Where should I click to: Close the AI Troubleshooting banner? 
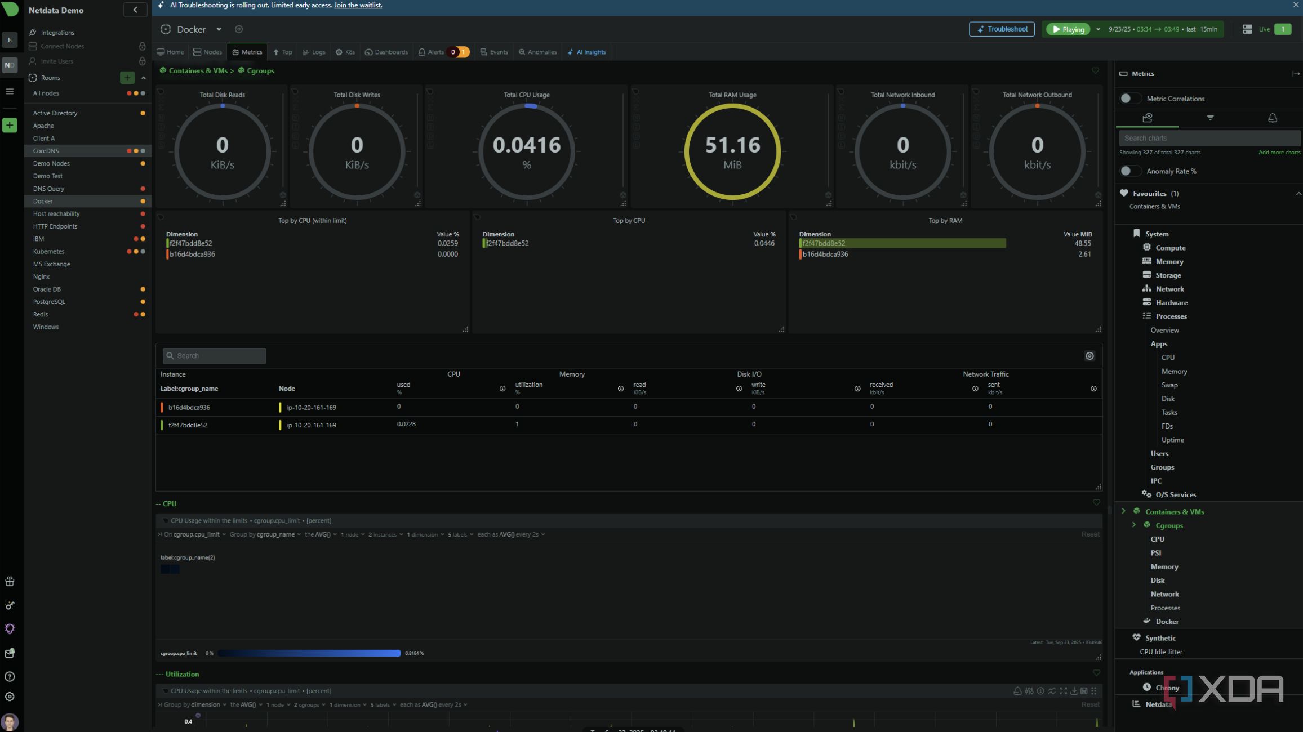1296,5
